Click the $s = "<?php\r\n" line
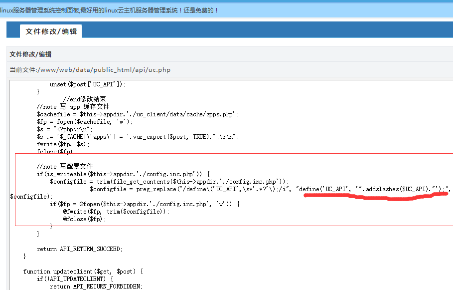Viewport: 453px width, 290px height. tap(65, 129)
